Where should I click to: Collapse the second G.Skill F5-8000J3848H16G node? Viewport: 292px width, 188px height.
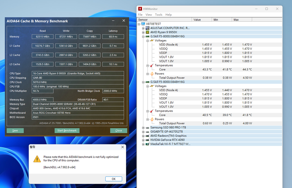pyautogui.click(x=143, y=82)
